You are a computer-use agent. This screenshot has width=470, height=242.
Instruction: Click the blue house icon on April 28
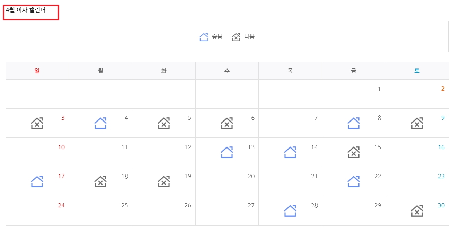(x=290, y=211)
